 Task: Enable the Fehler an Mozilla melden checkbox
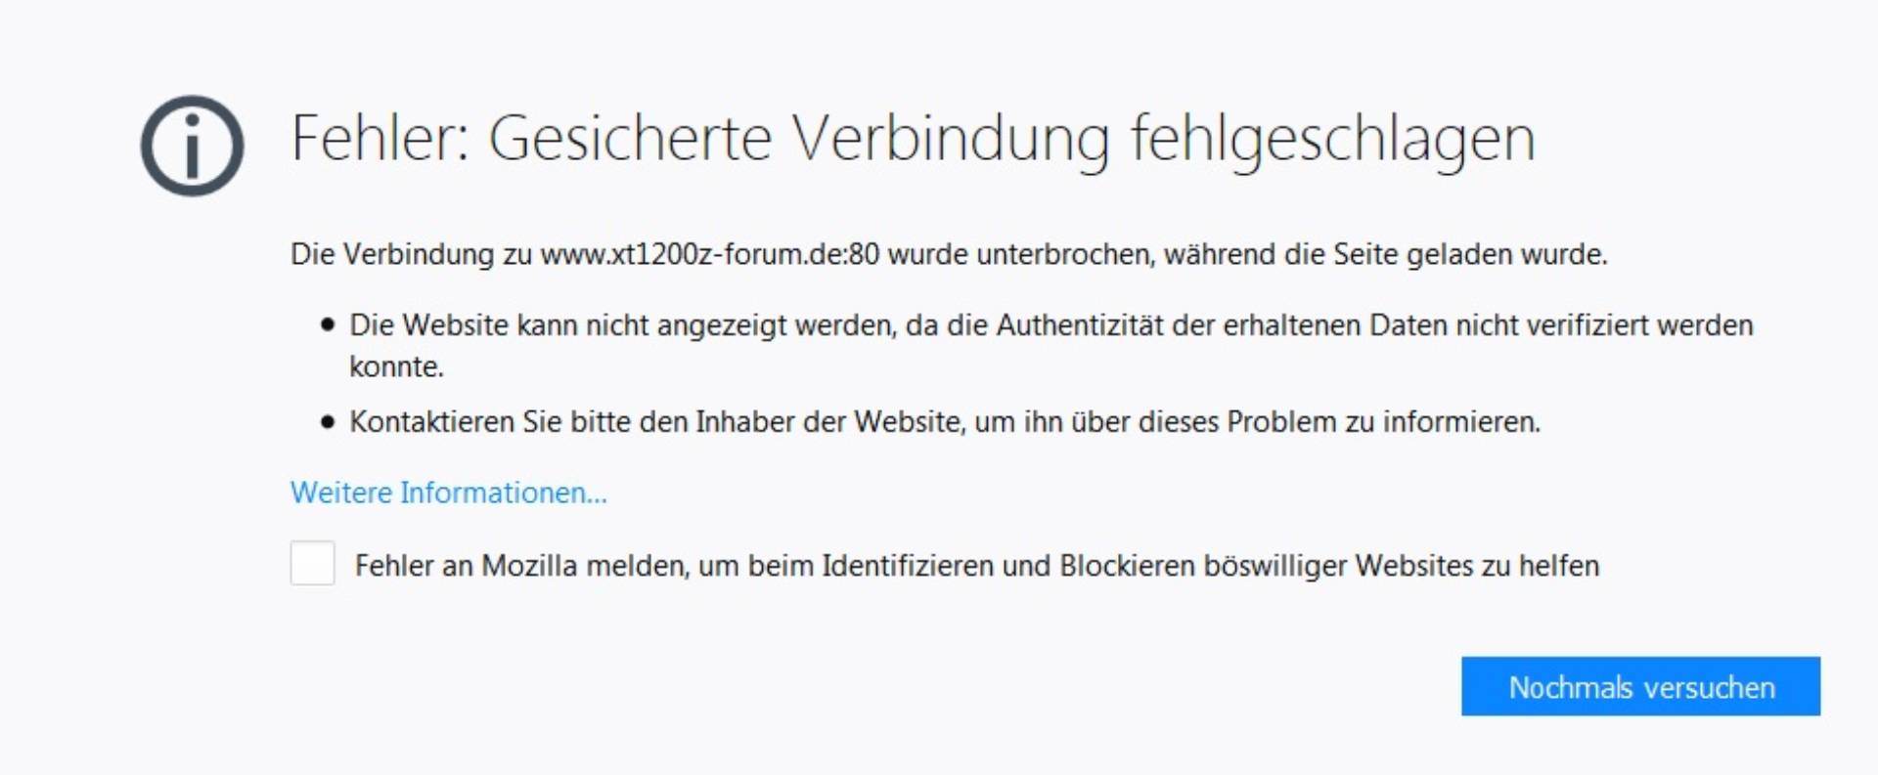coord(312,563)
